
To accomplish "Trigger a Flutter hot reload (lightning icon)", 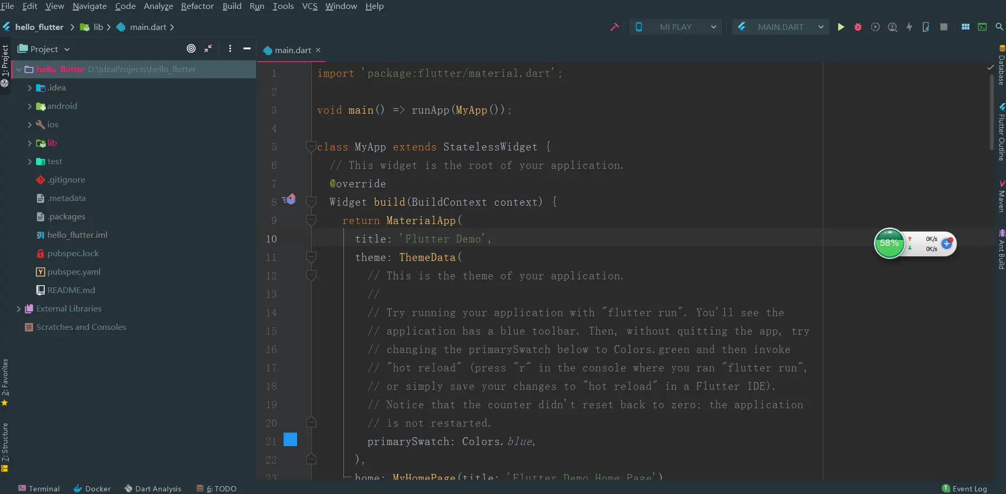I will (910, 27).
